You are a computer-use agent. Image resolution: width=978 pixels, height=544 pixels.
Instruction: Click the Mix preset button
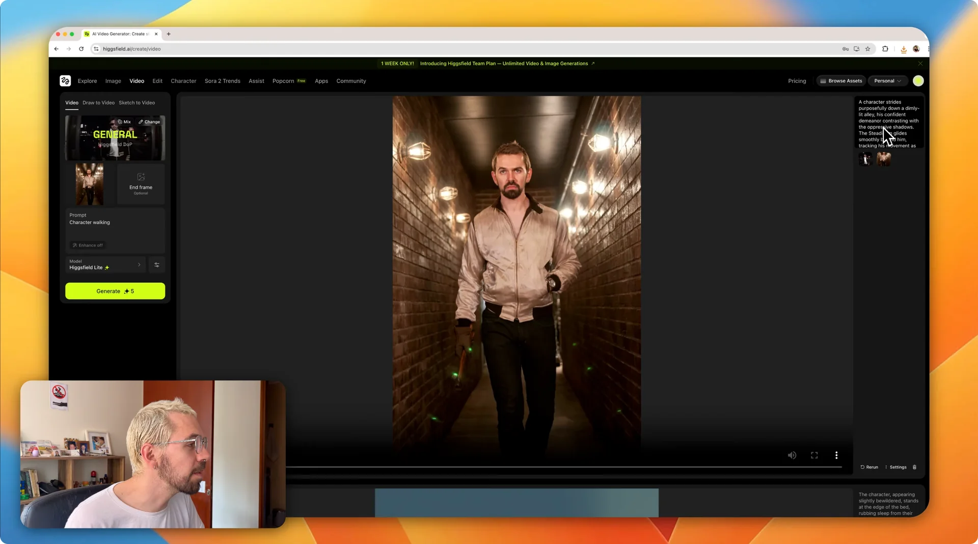(x=124, y=122)
